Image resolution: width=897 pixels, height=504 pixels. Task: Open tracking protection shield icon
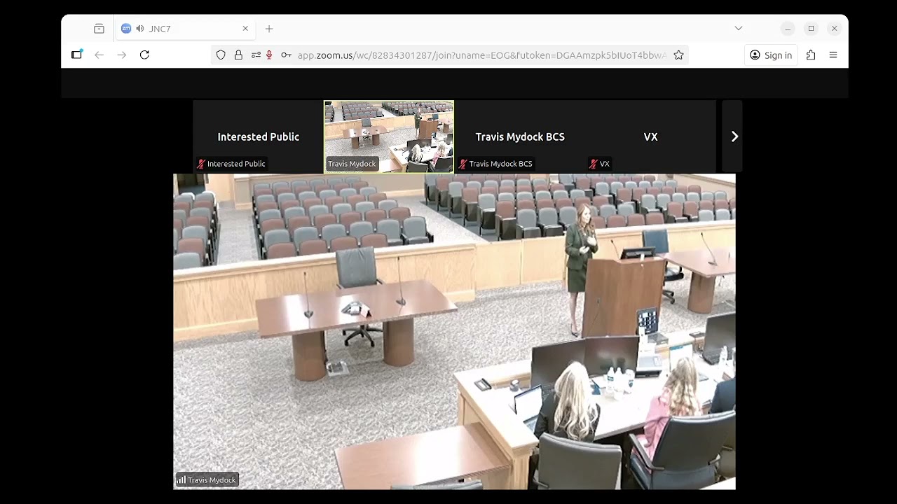coord(221,55)
